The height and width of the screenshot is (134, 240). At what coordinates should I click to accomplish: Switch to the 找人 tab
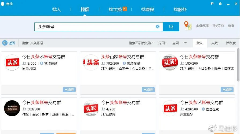pyautogui.click(x=57, y=9)
